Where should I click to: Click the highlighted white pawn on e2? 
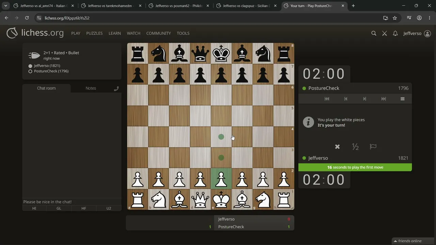(x=221, y=179)
